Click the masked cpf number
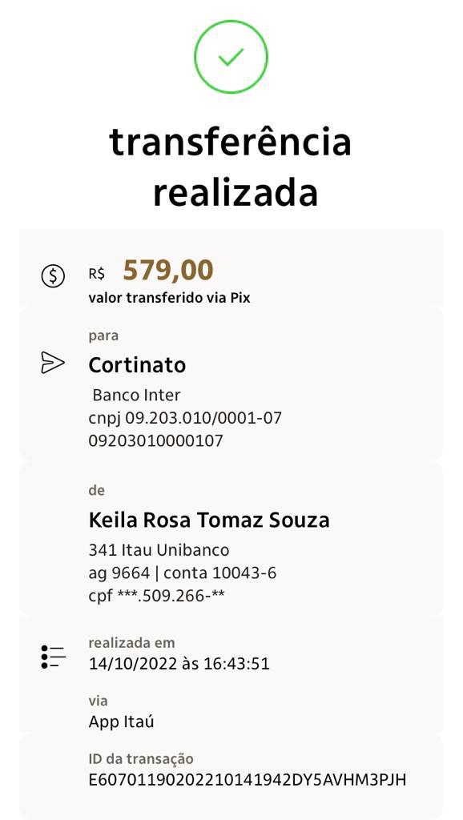This screenshot has height=820, width=463. (156, 596)
